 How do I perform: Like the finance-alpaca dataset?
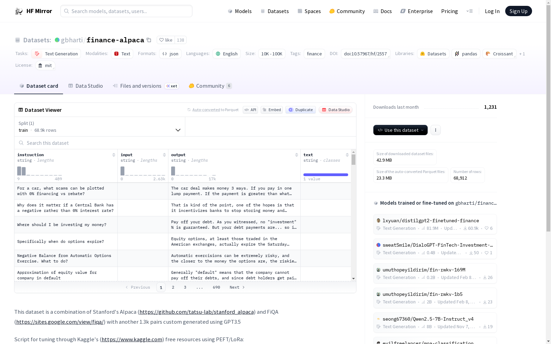point(166,40)
